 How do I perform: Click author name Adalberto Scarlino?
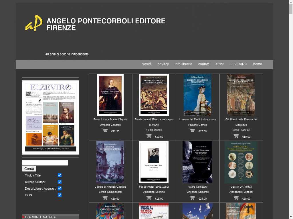click(x=154, y=192)
